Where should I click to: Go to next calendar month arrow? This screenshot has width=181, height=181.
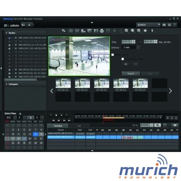45,134
